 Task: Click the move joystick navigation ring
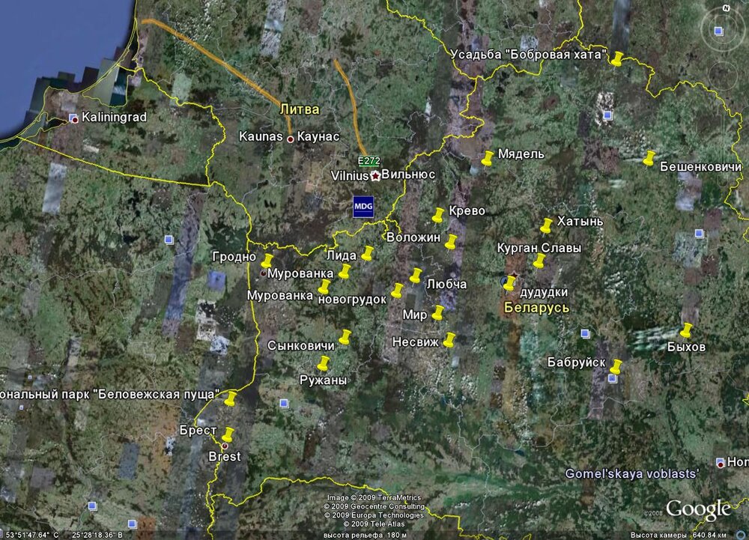(724, 74)
